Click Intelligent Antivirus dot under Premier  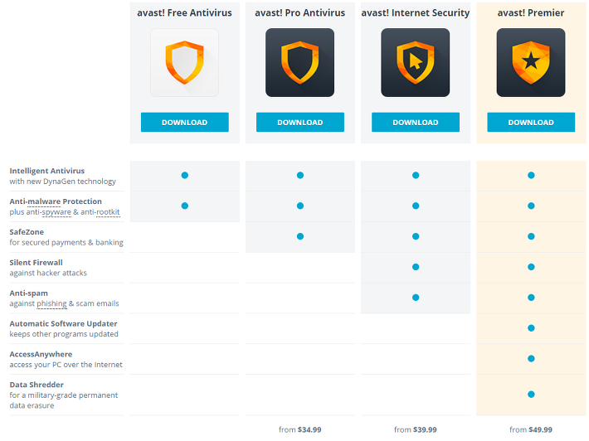pyautogui.click(x=531, y=175)
